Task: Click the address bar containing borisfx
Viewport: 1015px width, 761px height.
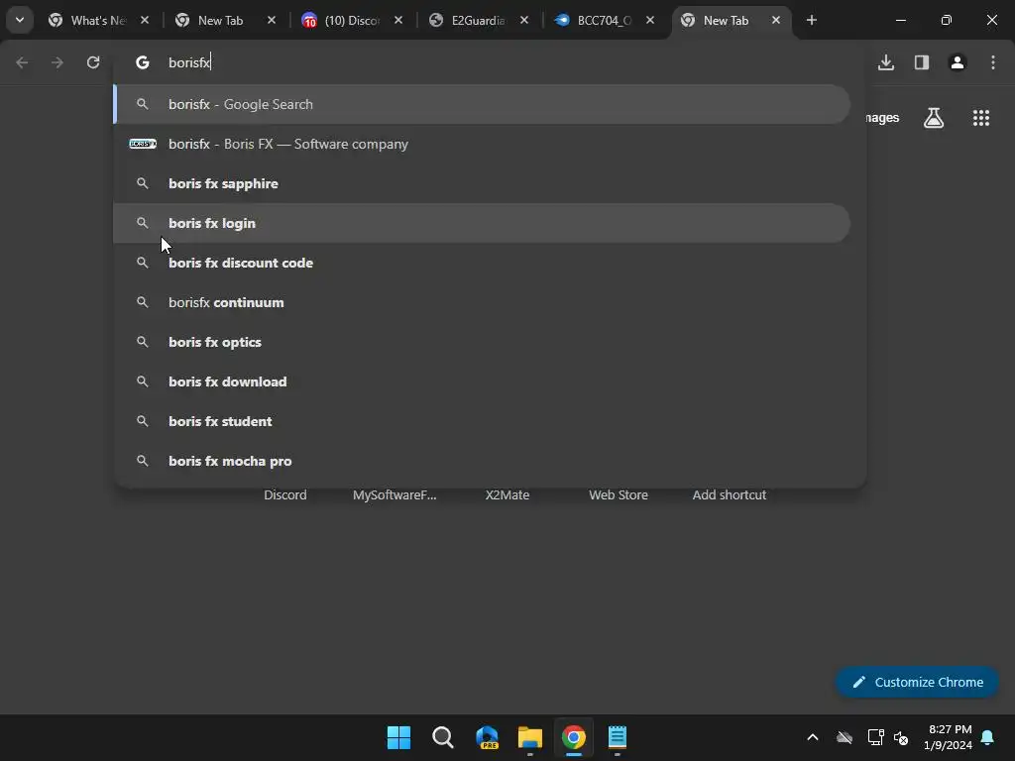Action: [x=490, y=62]
